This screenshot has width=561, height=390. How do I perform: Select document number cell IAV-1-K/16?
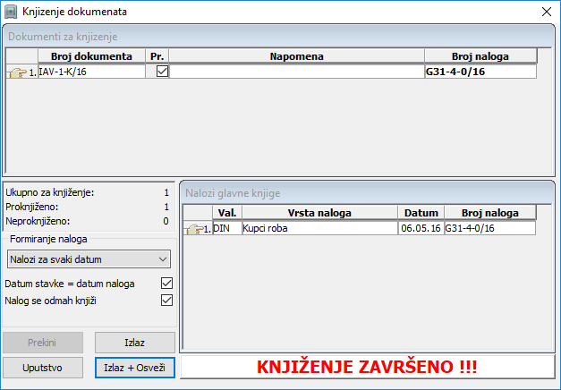point(90,72)
